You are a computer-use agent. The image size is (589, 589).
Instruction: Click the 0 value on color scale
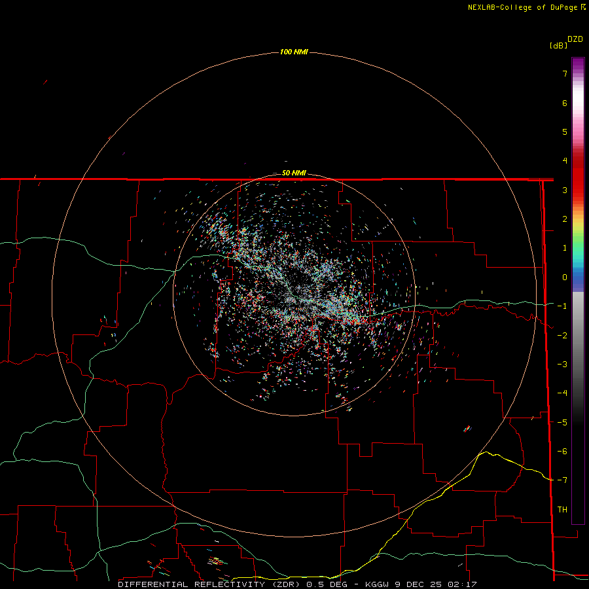pos(565,277)
